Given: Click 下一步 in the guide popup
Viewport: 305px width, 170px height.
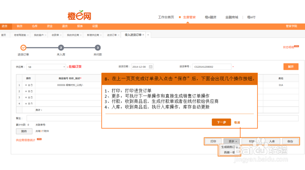Looking at the screenshot, I should pyautogui.click(x=221, y=122).
